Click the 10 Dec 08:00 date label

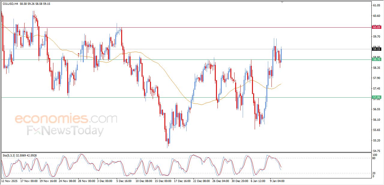pos(144,181)
